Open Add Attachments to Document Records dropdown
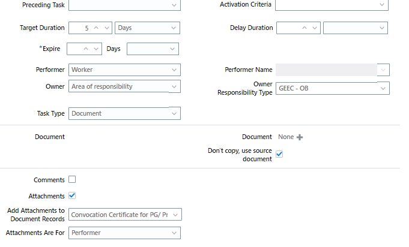Screen dimensions: 409x247 tap(125, 215)
